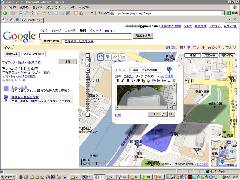Select the placemark marker drawing tool

(108, 57)
